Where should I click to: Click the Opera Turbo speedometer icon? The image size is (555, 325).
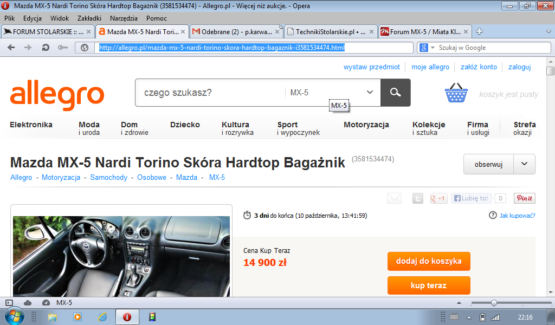pos(46,303)
